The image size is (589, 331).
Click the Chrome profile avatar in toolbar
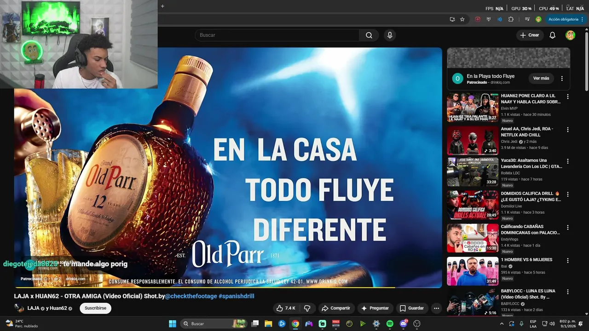tap(538, 19)
